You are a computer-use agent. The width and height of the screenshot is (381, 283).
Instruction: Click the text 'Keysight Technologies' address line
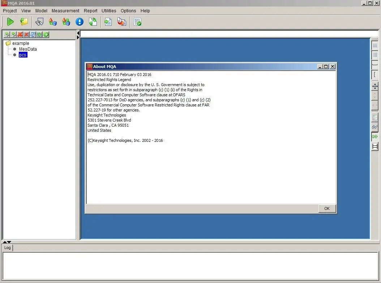tap(107, 115)
